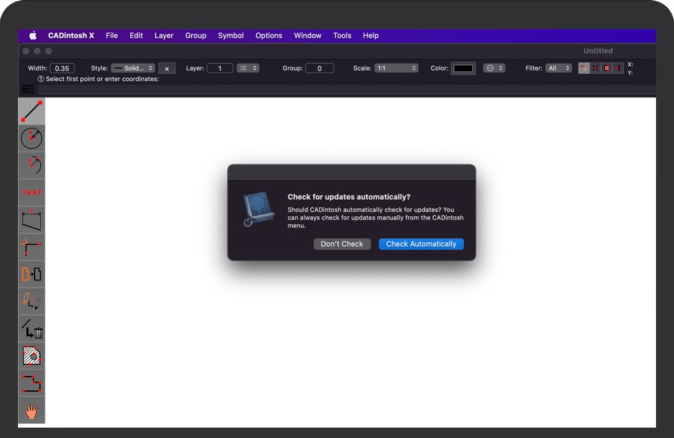The width and height of the screenshot is (674, 438).
Task: Select the Circle by radius tool
Action: point(31,138)
